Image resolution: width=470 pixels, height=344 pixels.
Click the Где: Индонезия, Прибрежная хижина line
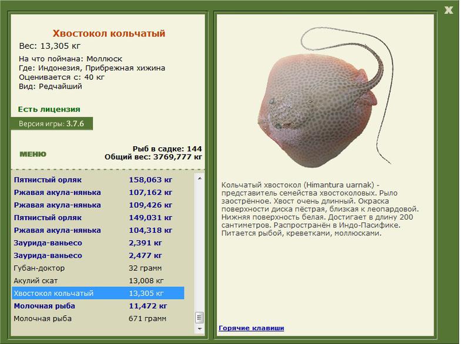[x=92, y=68]
